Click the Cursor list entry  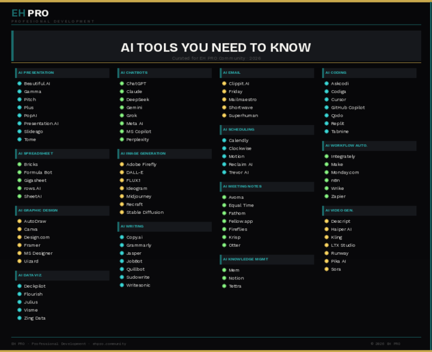point(335,100)
